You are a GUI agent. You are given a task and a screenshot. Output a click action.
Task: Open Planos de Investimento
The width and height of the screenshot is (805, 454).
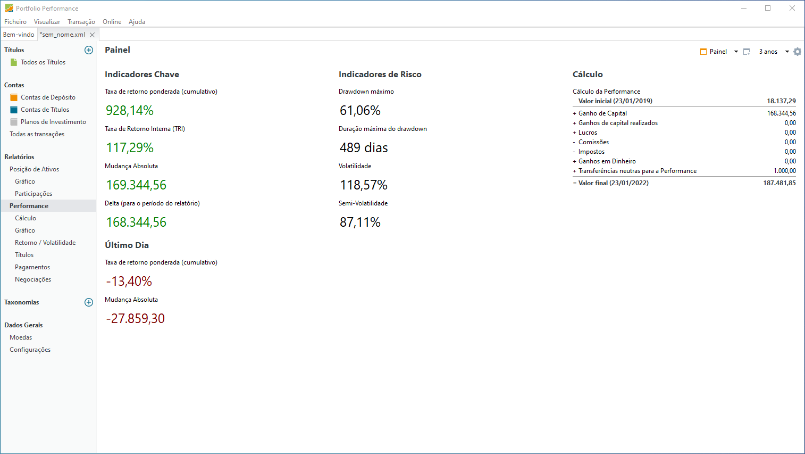point(53,122)
